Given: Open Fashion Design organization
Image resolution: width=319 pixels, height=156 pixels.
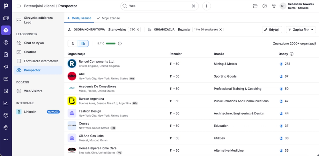Looking at the screenshot, I should (90, 111).
